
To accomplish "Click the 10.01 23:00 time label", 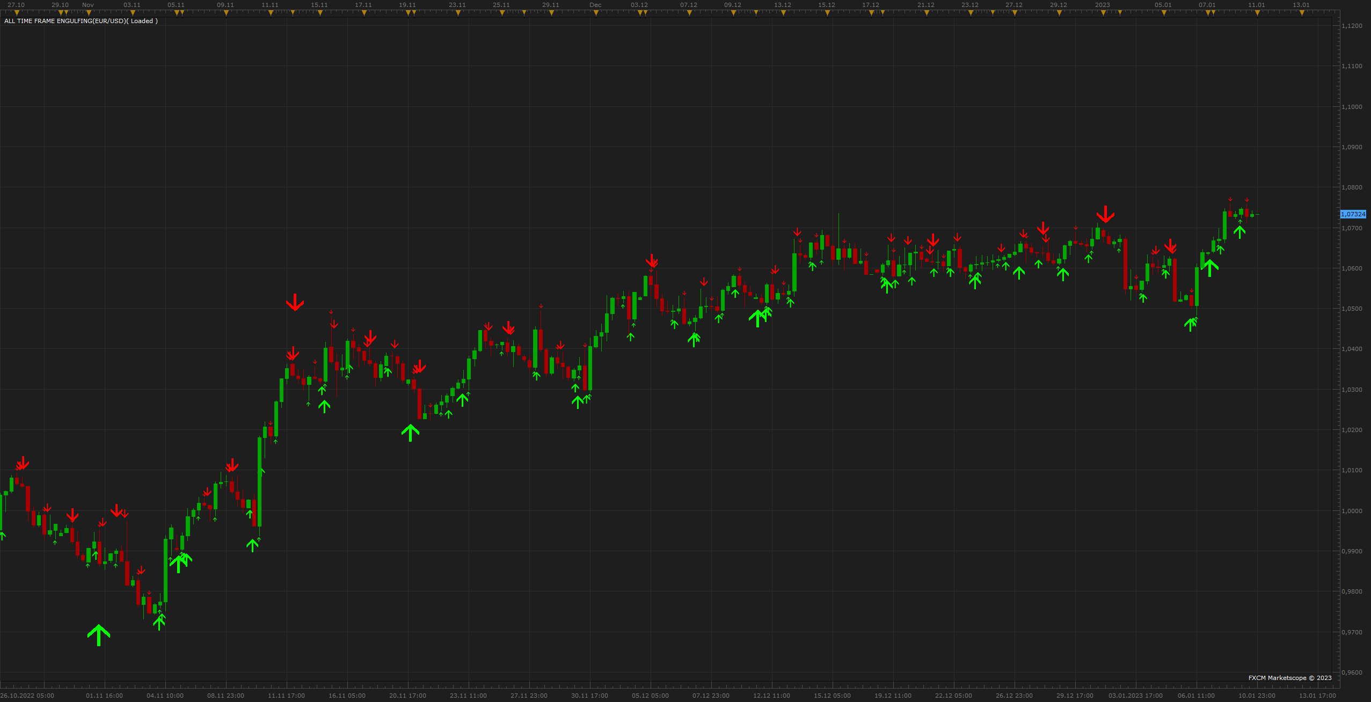I will [1257, 696].
